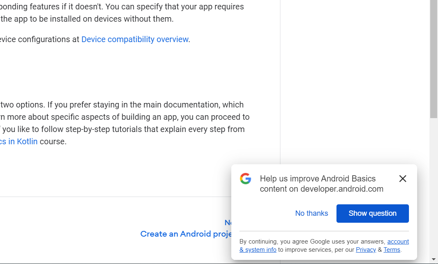View the "Privacy" policy link

pos(366,250)
